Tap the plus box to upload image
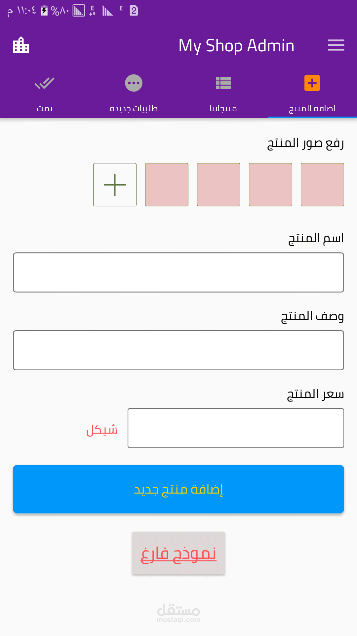Screen dimensions: 357x636 click(x=115, y=185)
